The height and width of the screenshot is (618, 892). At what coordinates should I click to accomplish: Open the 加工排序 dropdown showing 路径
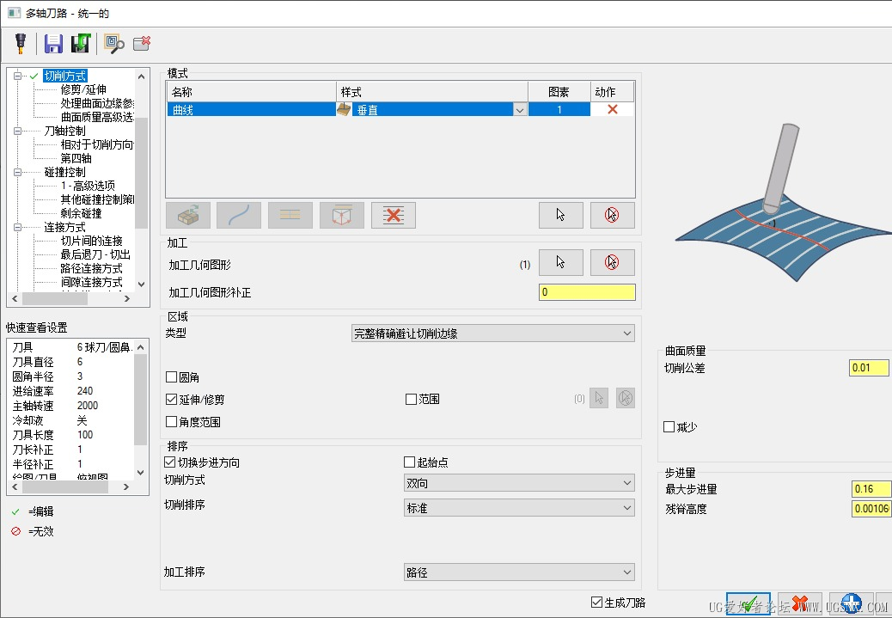[x=519, y=572]
